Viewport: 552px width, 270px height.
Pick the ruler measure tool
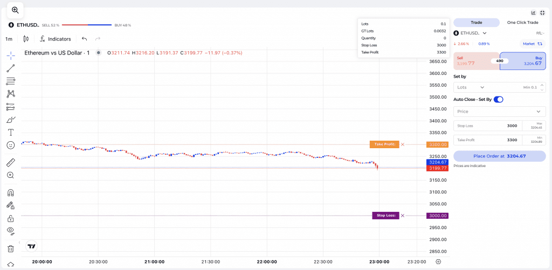tap(11, 162)
